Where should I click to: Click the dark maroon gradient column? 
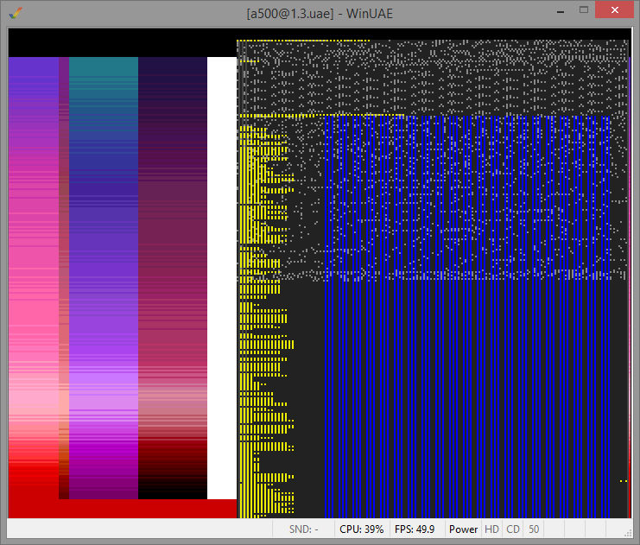(172, 277)
